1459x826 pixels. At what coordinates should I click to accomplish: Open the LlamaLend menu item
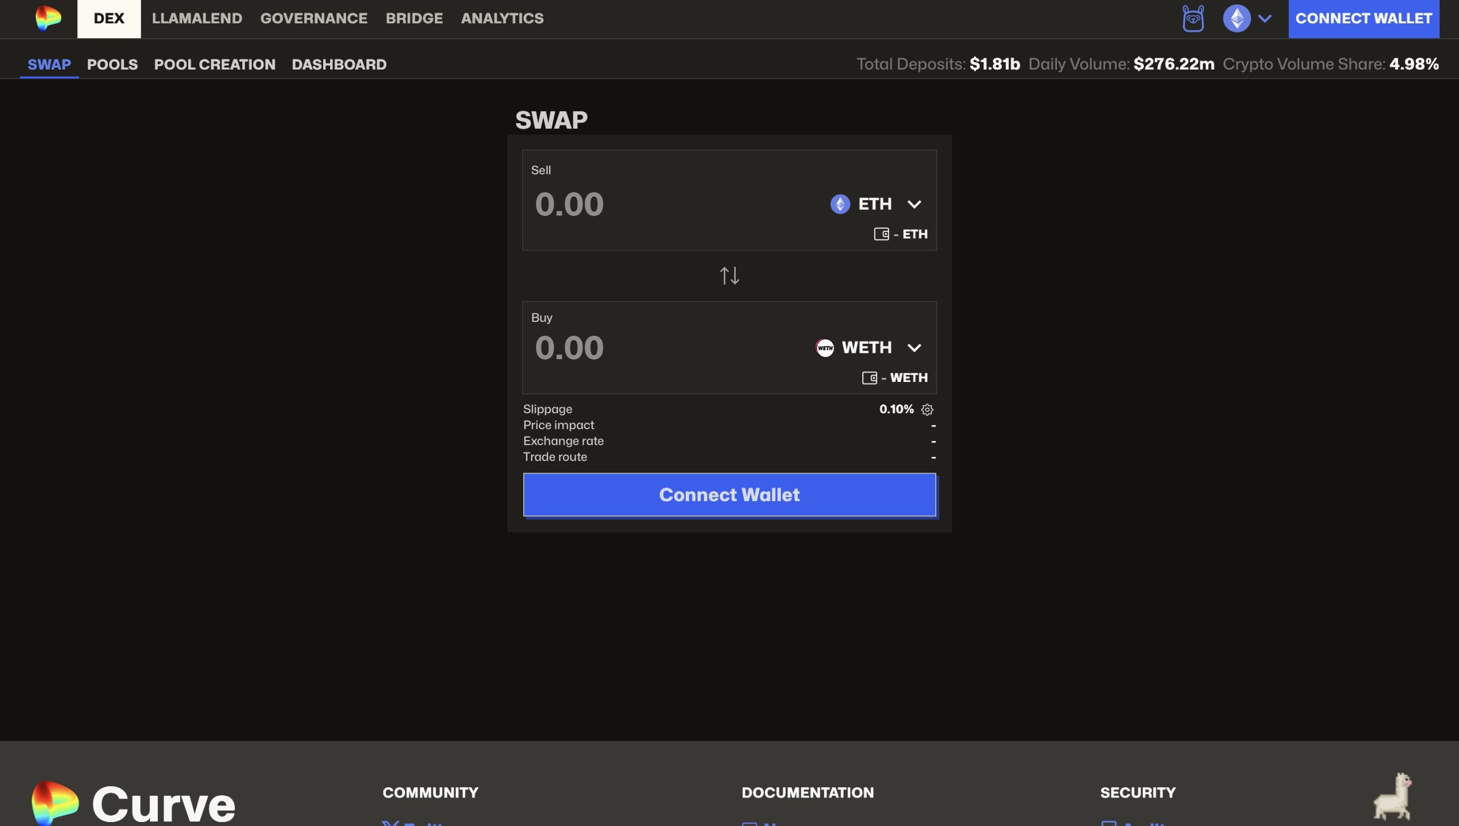tap(197, 19)
